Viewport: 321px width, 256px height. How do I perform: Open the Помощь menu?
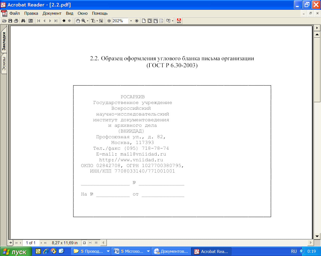(100, 13)
